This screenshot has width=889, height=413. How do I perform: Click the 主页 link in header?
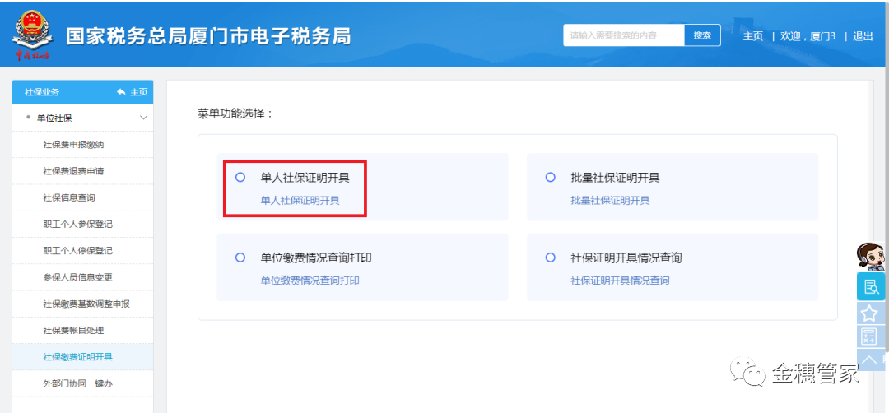point(753,35)
